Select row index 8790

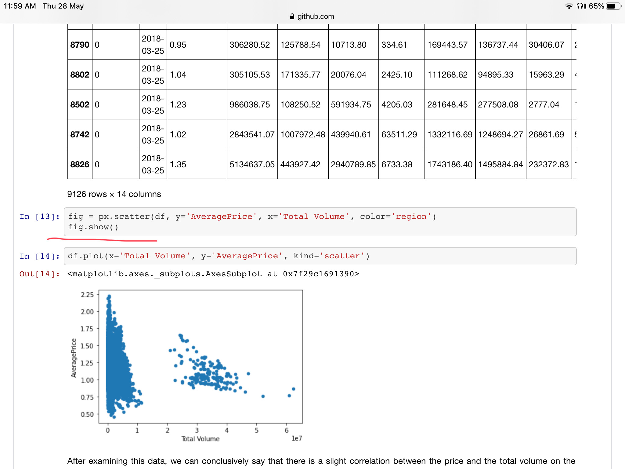(80, 45)
